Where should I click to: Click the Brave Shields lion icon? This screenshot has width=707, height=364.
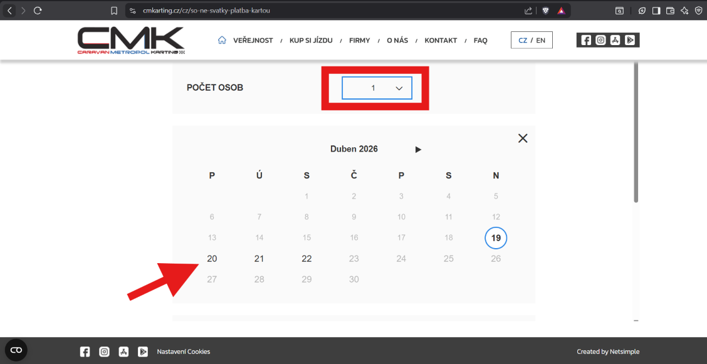point(545,11)
